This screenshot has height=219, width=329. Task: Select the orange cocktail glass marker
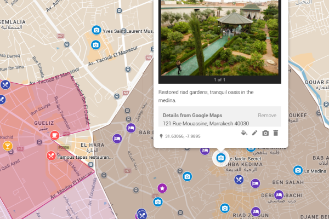(8, 146)
